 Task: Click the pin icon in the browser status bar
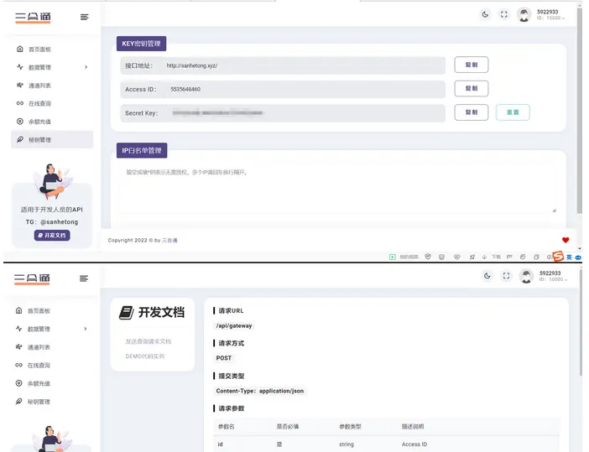pos(472,257)
